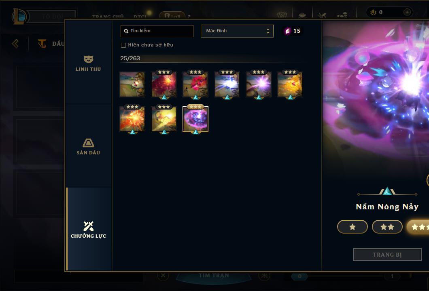Image resolution: width=429 pixels, height=291 pixels.
Task: Click the plus button beside currency balance
Action: point(407,12)
